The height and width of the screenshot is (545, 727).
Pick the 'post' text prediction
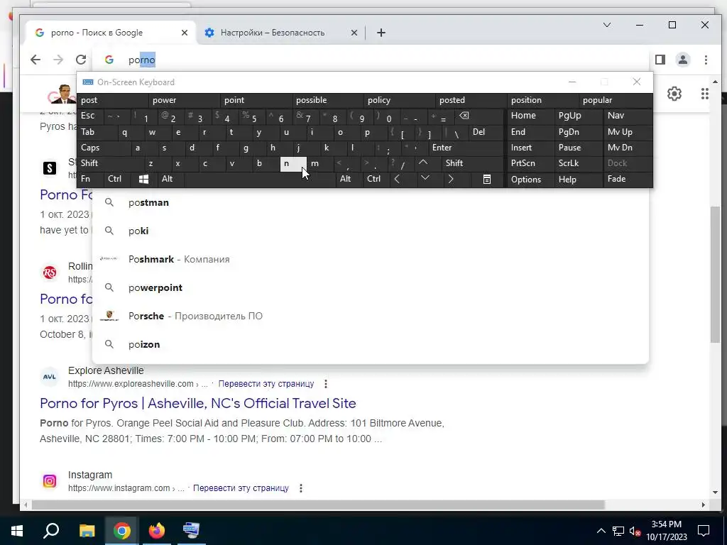click(113, 100)
